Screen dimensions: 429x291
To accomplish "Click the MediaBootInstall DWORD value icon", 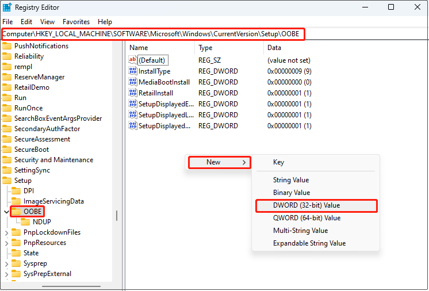I will 133,82.
